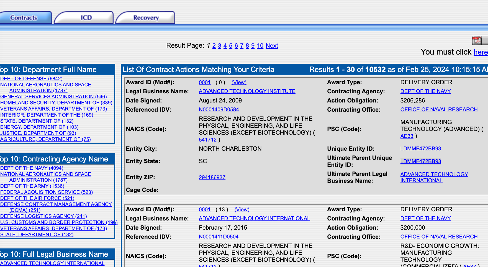Filter by STATE, DEPARTMENT OF (132) in Agency list
This screenshot has height=267, width=488.
tap(37, 235)
